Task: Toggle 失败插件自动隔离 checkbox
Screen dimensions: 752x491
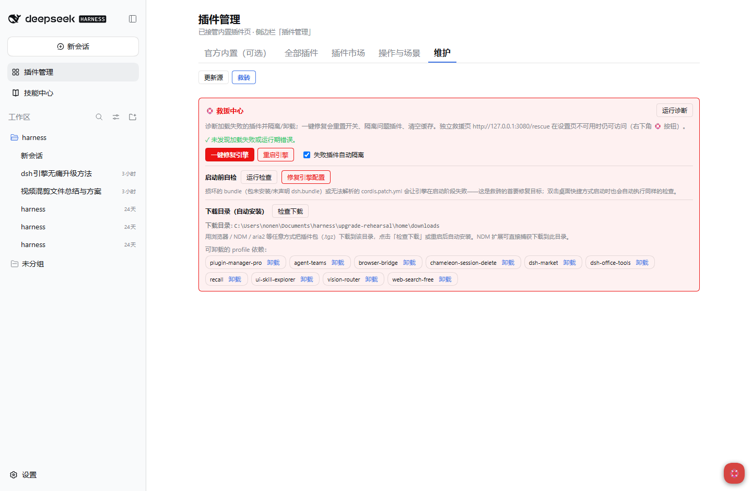Action: pyautogui.click(x=307, y=155)
